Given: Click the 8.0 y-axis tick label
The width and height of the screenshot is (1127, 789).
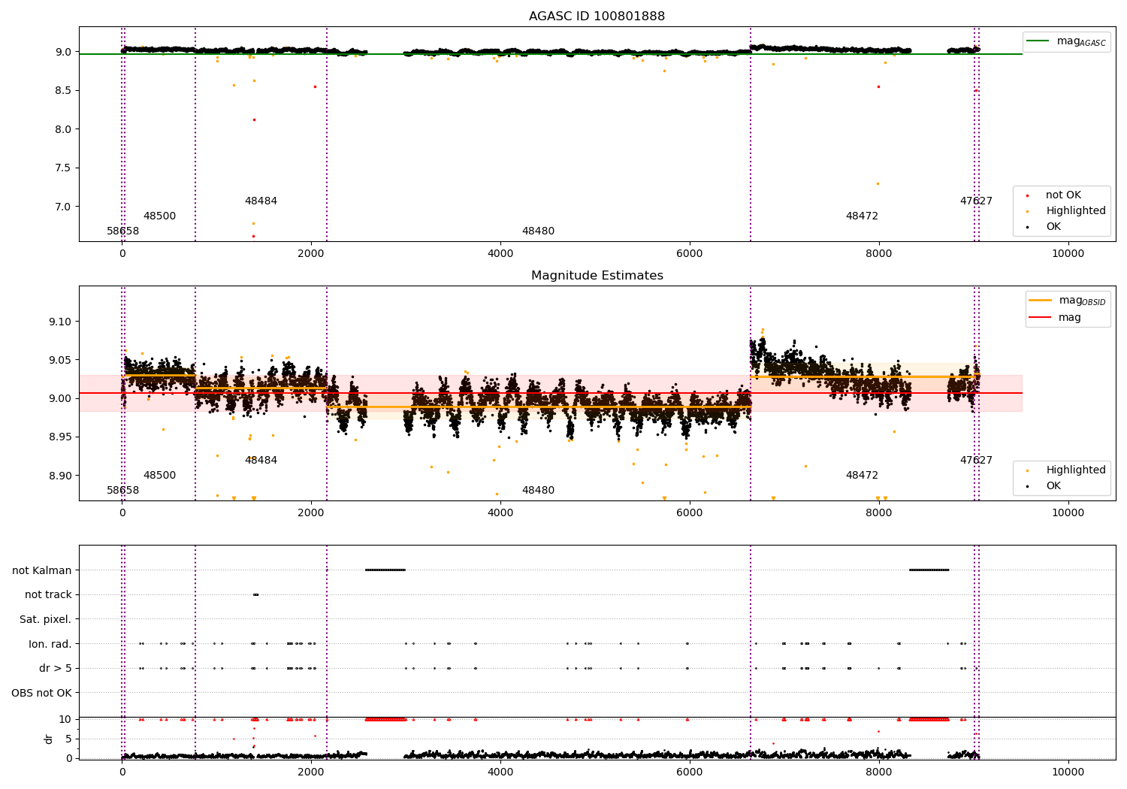Looking at the screenshot, I should pos(63,129).
